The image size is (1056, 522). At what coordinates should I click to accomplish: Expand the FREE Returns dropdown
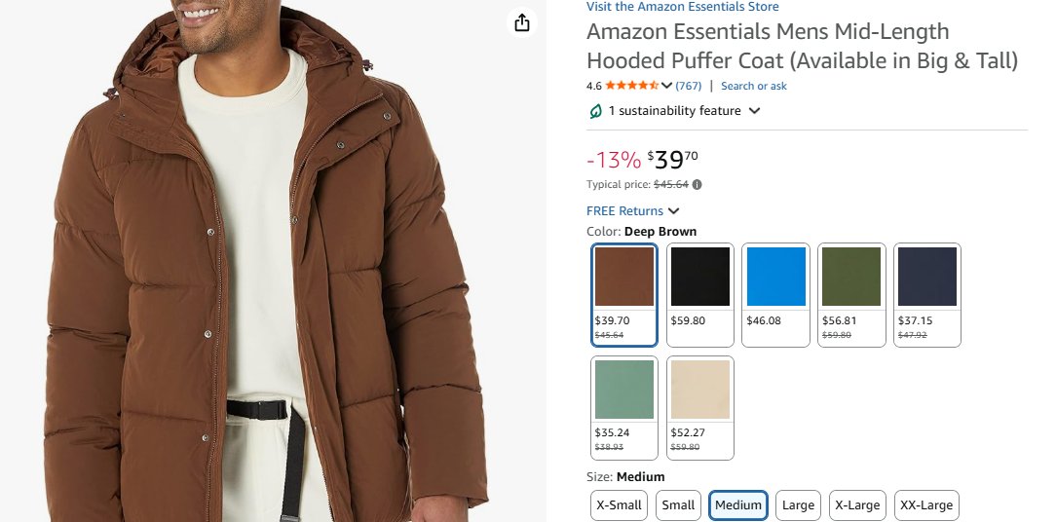[674, 211]
